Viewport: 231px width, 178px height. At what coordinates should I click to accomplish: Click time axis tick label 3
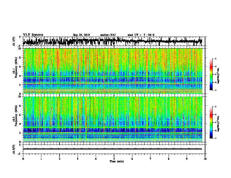pyautogui.click(x=78, y=159)
